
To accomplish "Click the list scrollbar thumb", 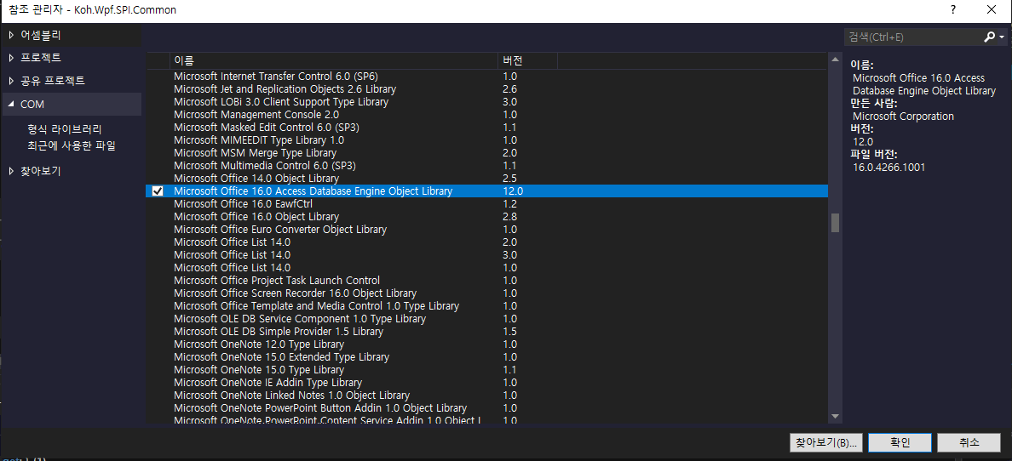I will 835,223.
